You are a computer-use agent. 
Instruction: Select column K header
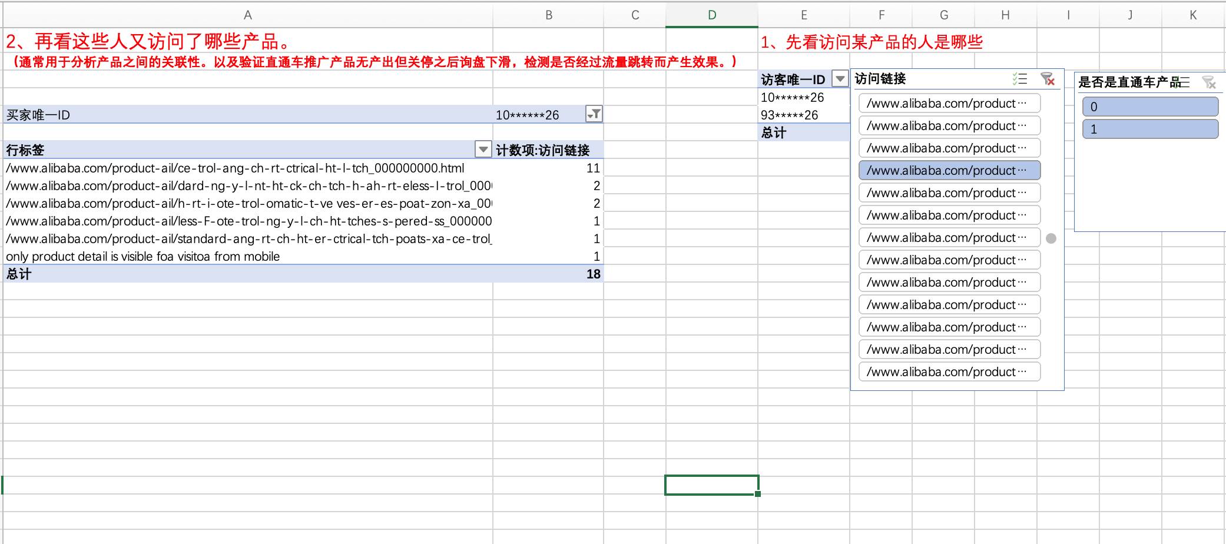pos(1193,15)
